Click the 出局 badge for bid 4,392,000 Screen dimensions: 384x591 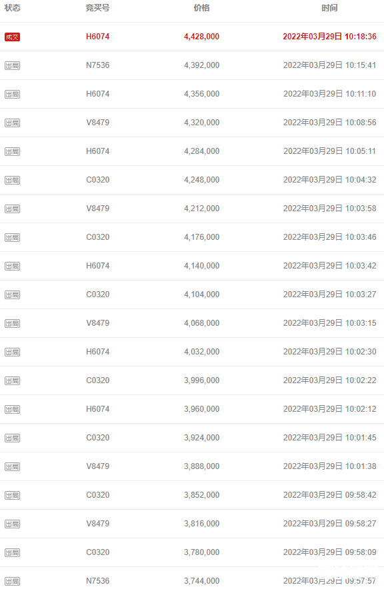pyautogui.click(x=12, y=65)
